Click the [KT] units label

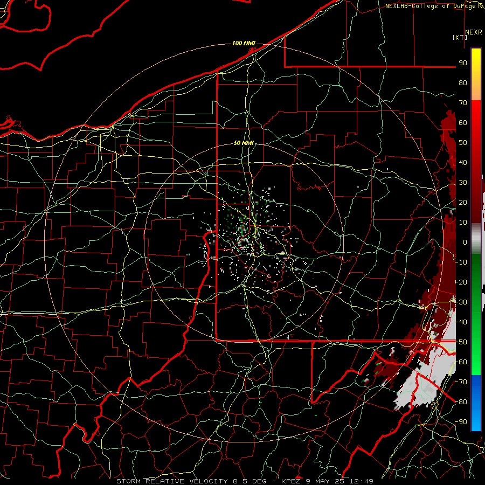[460, 37]
